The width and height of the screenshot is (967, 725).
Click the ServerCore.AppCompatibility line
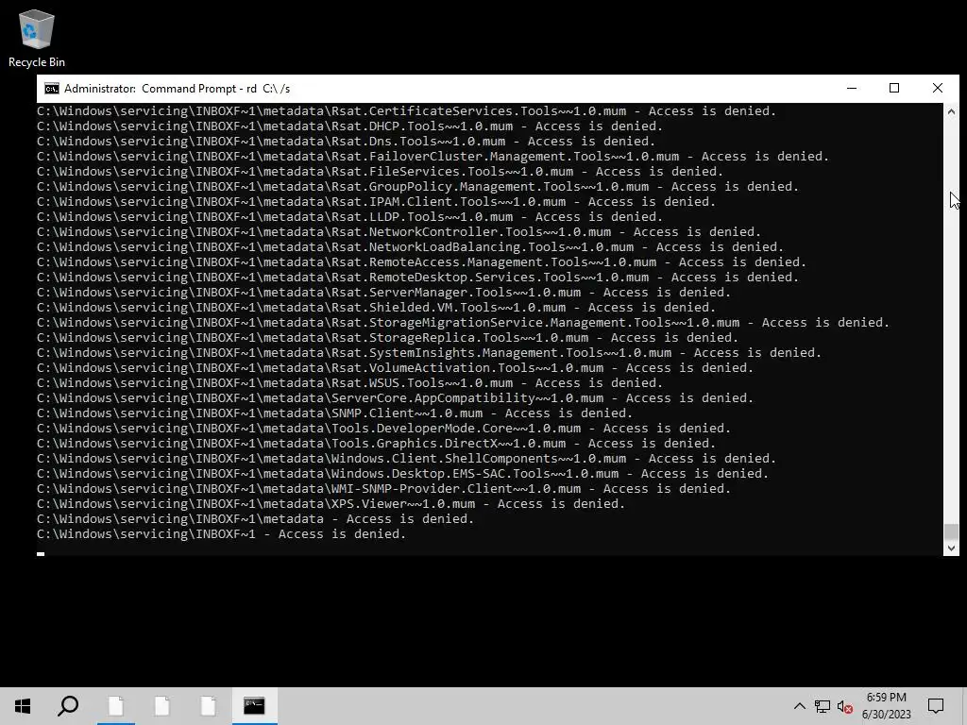[396, 398]
